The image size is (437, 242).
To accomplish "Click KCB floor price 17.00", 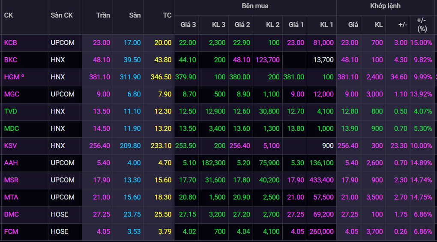I will (132, 43).
